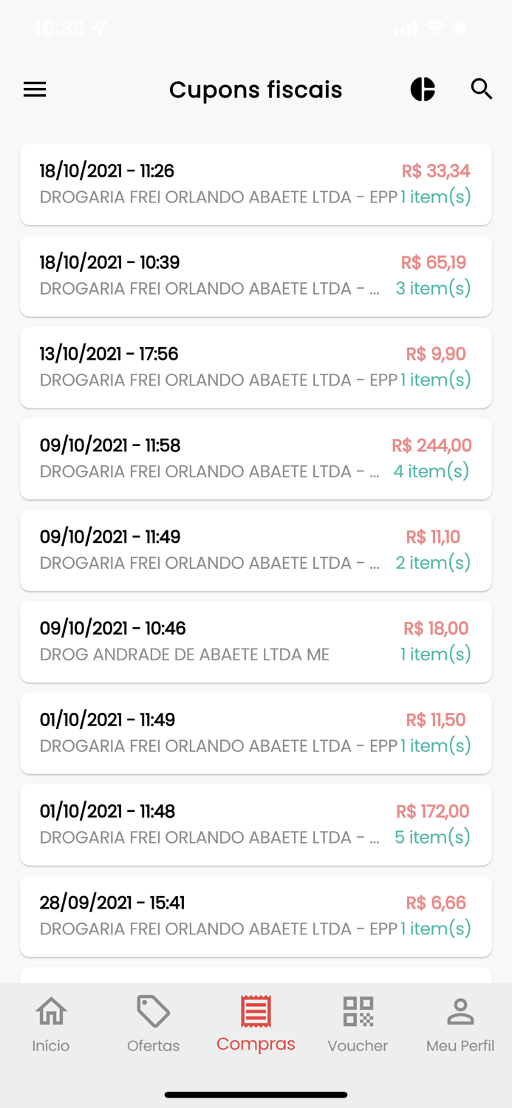Open the 13/10/2021 receipt for R$ 9,90
Screen dimensions: 512x1108
coord(256,367)
